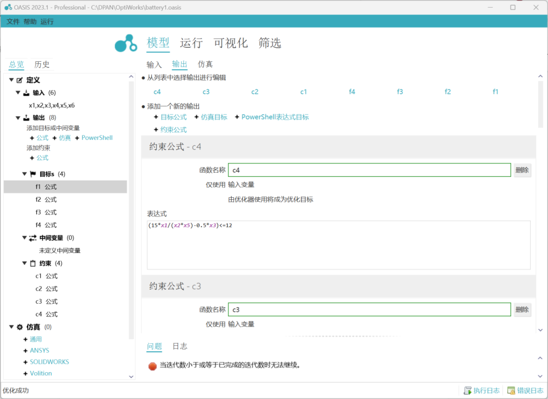This screenshot has height=399, width=548.
Task: Click the 仿真 add link in sidebar
Action: coord(64,138)
